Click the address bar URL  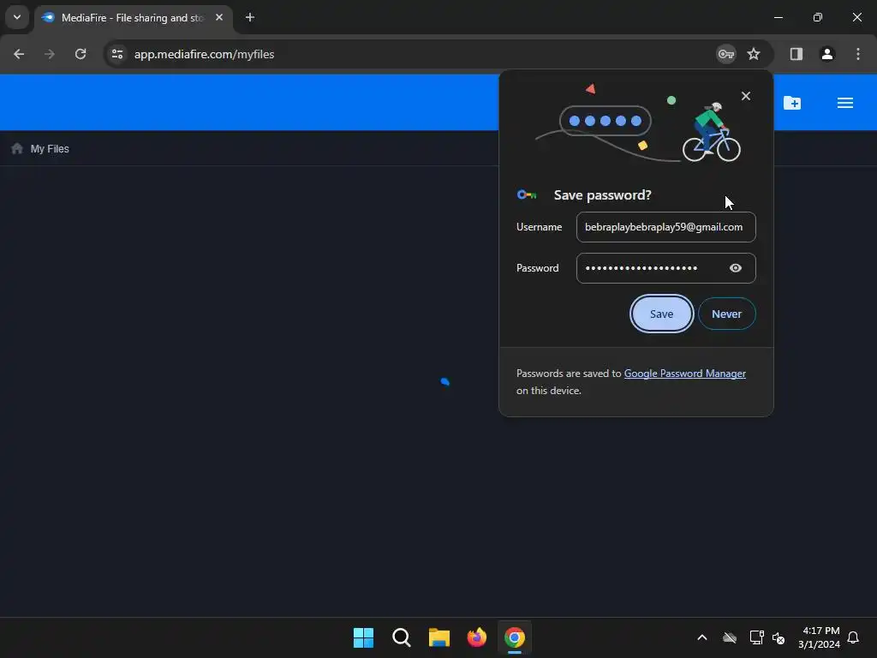point(204,54)
